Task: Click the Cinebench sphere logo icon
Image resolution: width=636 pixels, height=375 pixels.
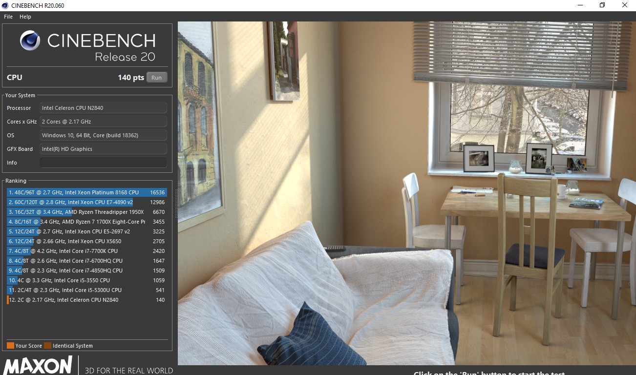Action: [x=30, y=41]
